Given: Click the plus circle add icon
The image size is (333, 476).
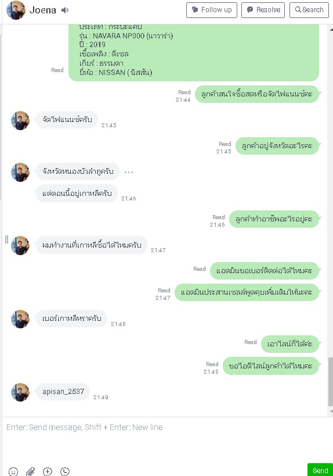Looking at the screenshot, I should coord(48,471).
